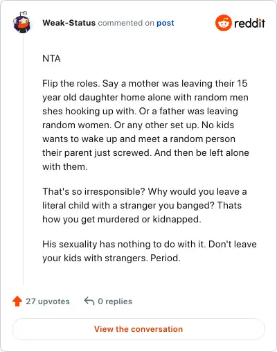277x352 pixels.
Task: Click "wants to wake up and meet" line
Action: [138, 139]
